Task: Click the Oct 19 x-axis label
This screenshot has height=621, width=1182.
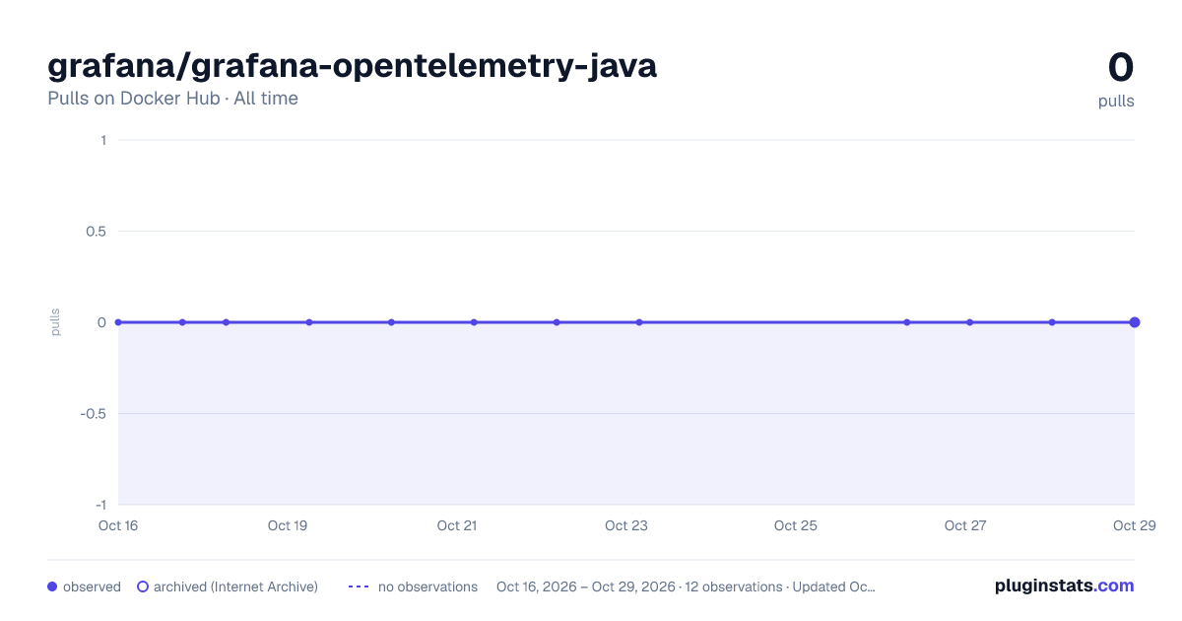Action: [x=288, y=525]
